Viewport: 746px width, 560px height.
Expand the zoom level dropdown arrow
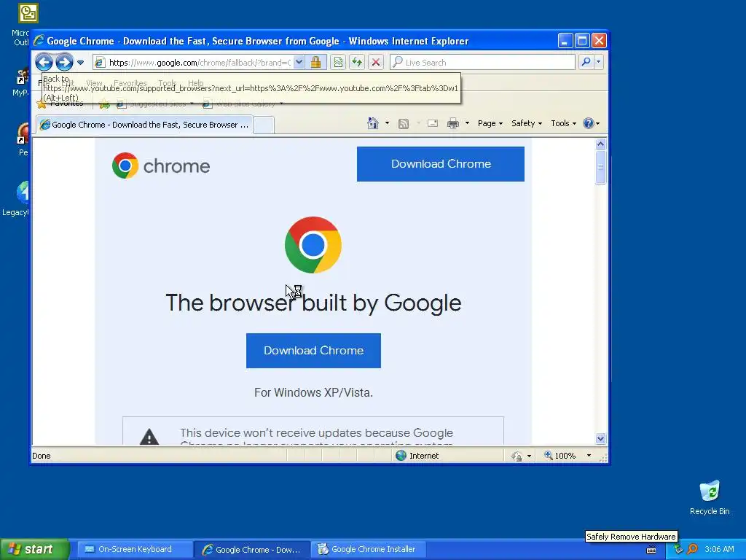(x=589, y=456)
